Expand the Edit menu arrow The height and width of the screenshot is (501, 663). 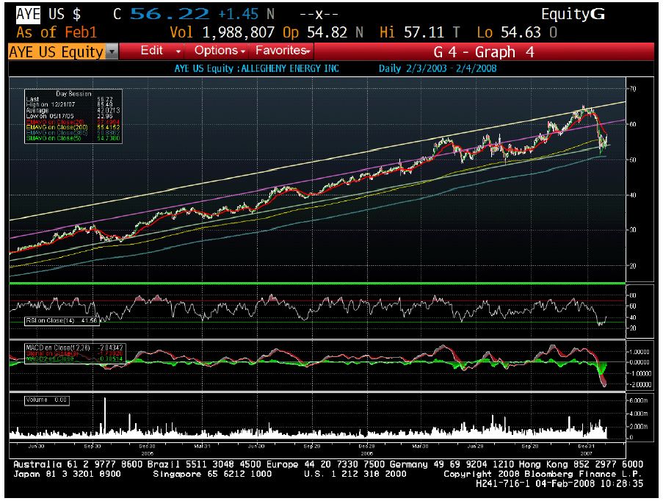pyautogui.click(x=178, y=51)
